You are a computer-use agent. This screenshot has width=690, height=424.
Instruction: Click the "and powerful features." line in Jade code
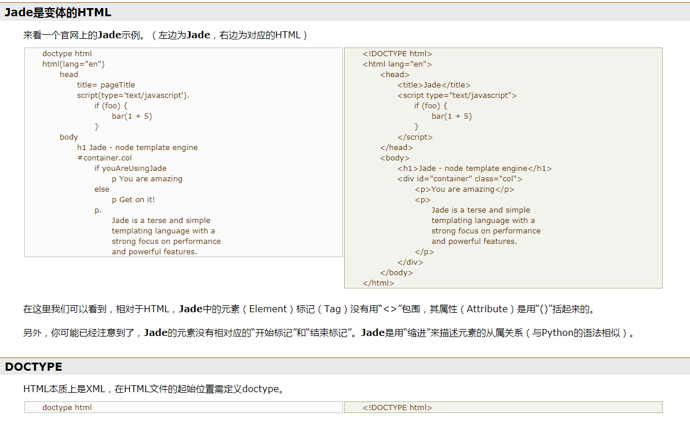154,252
